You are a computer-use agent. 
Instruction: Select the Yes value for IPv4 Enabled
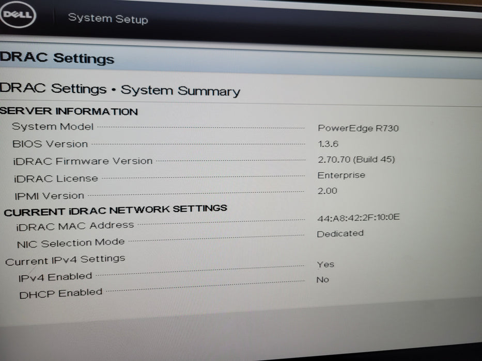pyautogui.click(x=325, y=264)
